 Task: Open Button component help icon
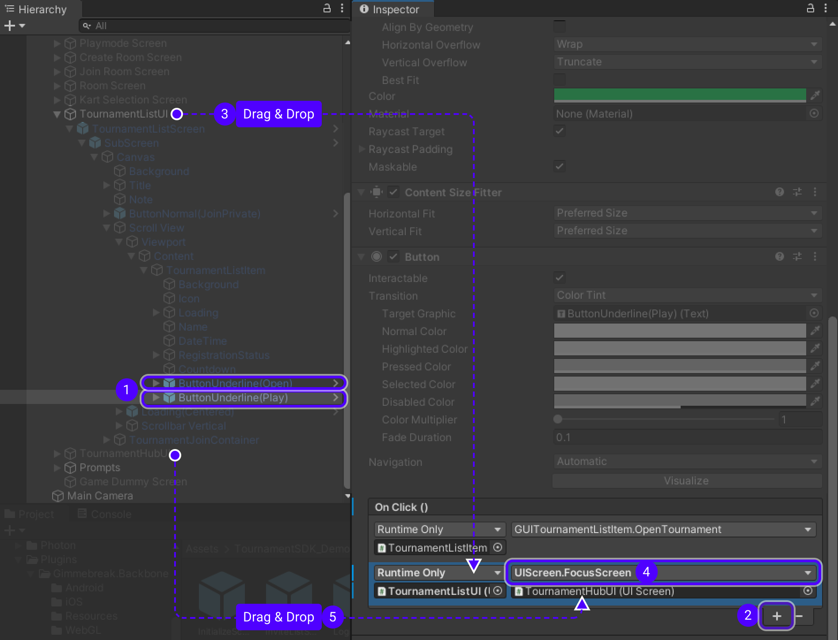tap(779, 257)
